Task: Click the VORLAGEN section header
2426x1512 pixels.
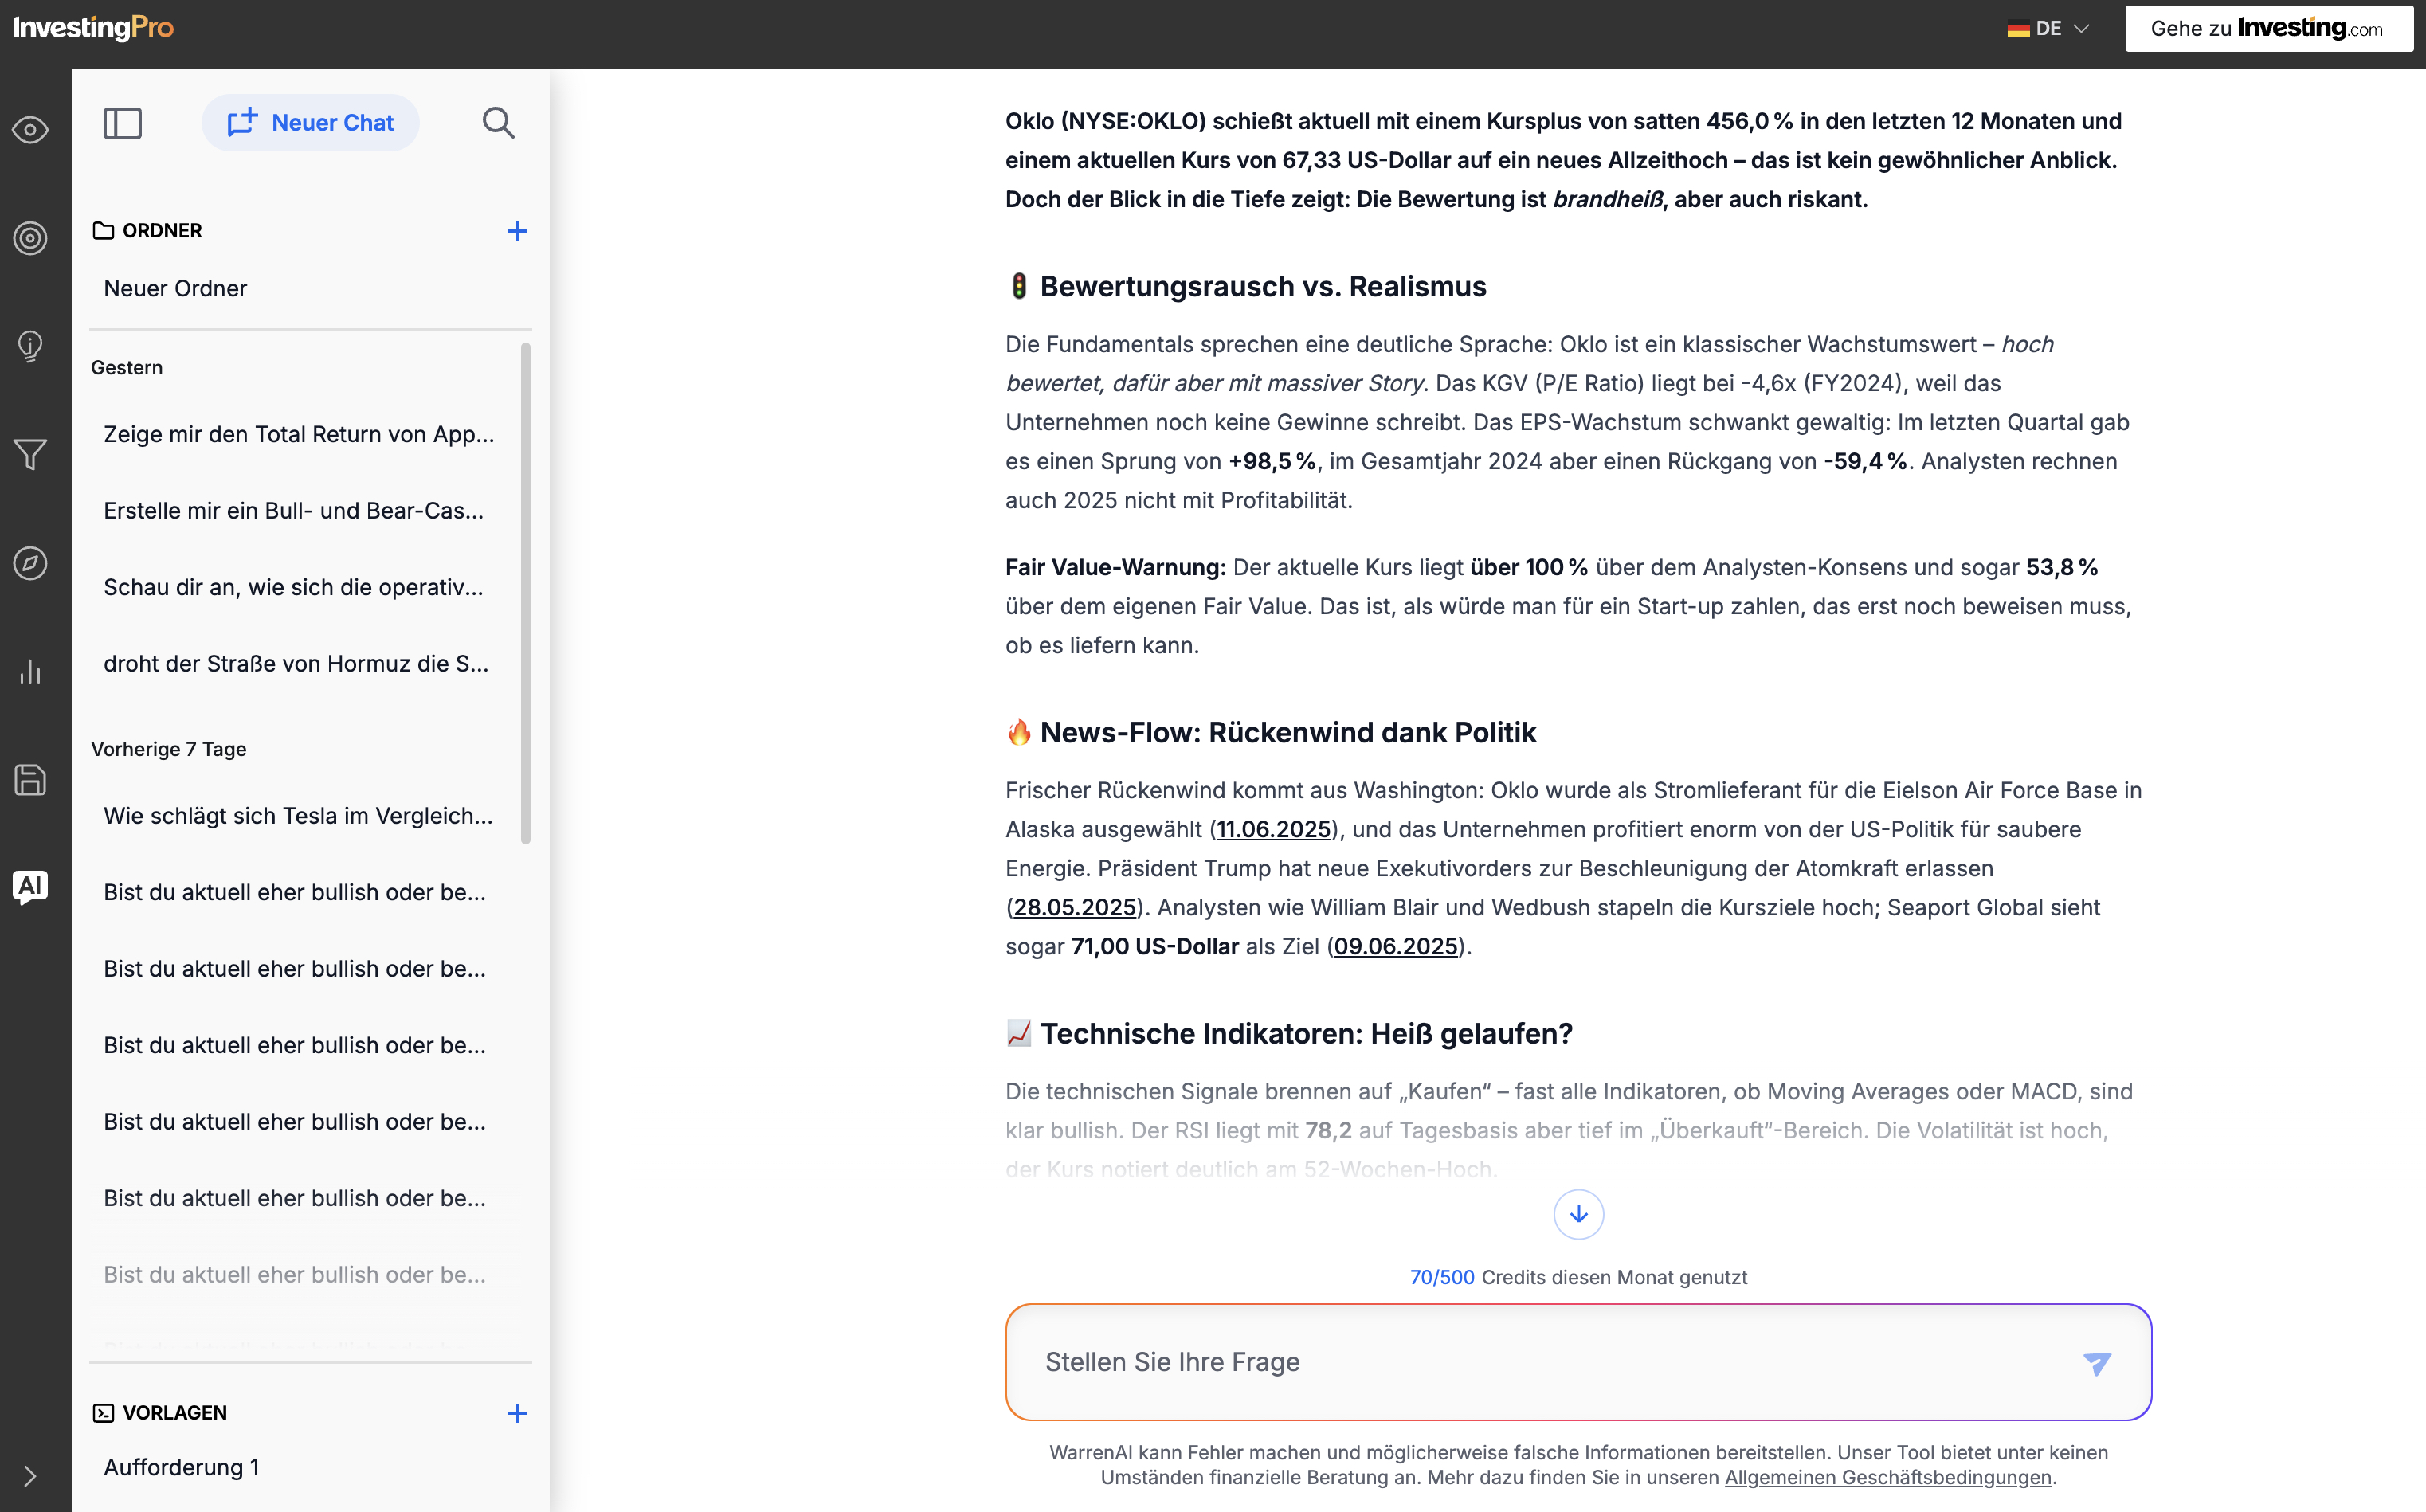Action: pos(160,1413)
